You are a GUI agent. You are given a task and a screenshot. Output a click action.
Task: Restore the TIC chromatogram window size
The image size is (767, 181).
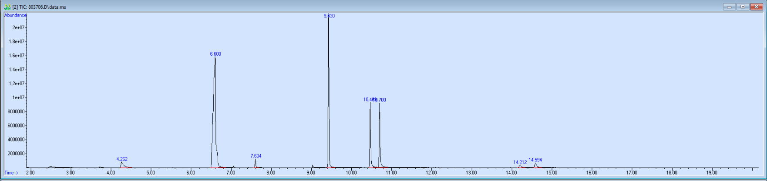click(743, 7)
